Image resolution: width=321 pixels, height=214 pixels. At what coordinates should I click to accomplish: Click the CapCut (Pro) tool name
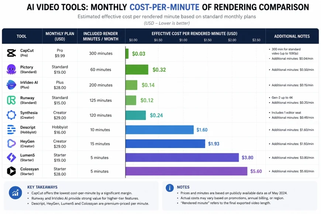[27, 53]
